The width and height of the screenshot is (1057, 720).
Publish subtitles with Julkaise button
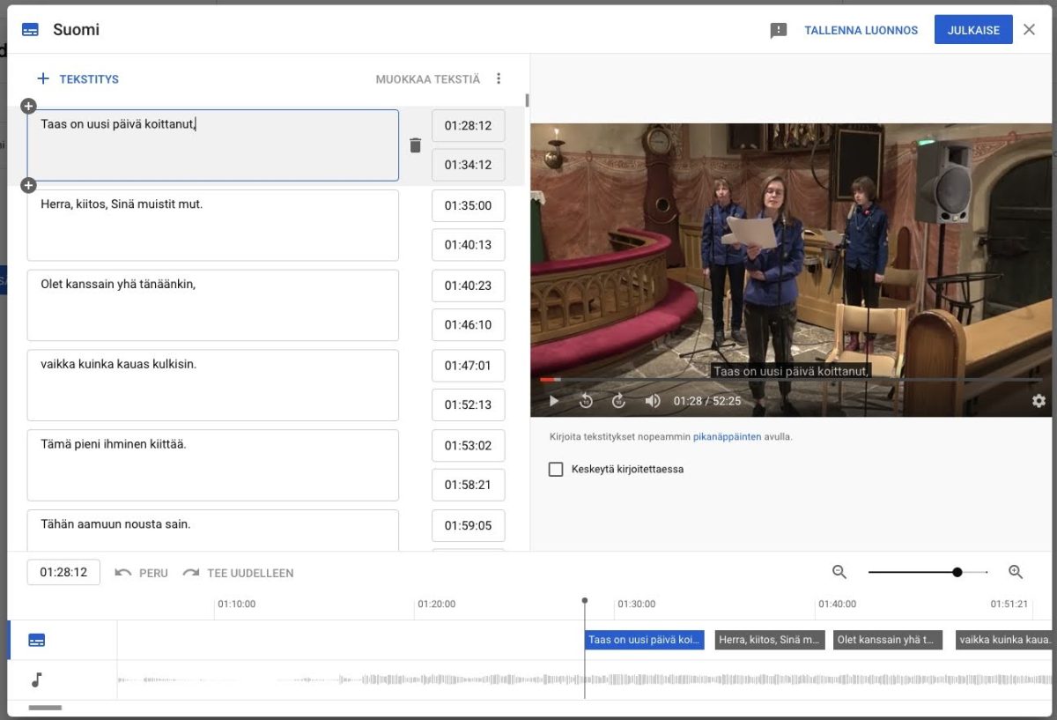pos(973,30)
